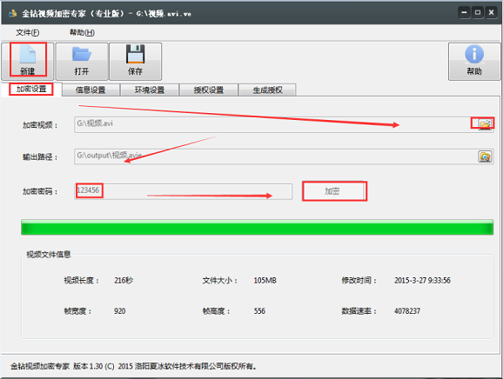Click the 加密视频 path input field

(276, 124)
